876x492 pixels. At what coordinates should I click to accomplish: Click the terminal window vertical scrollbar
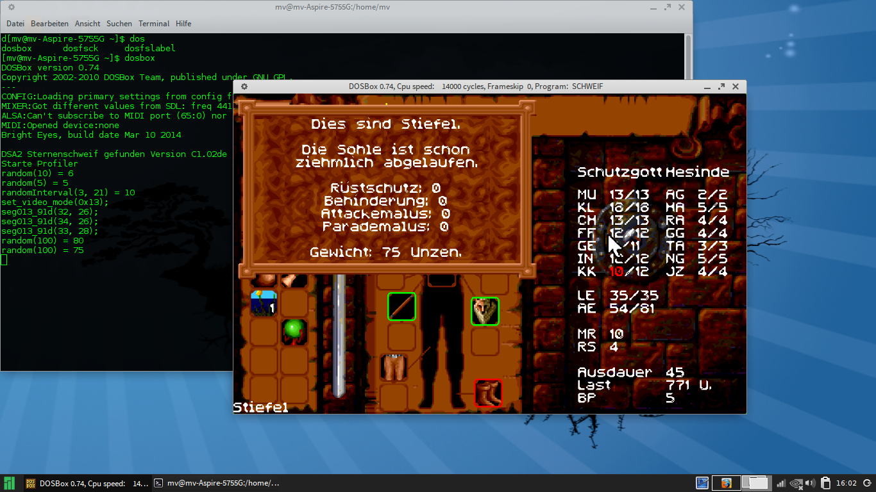688,201
